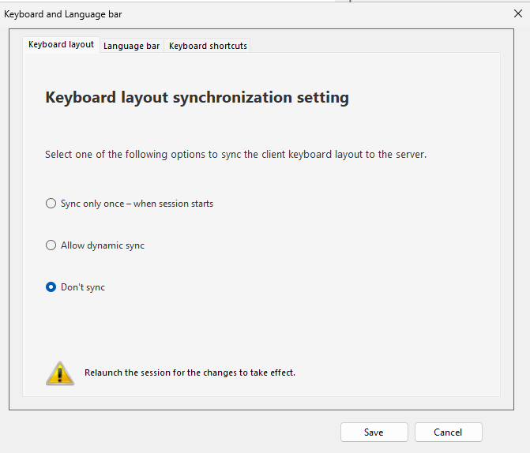The height and width of the screenshot is (453, 530).
Task: Choose the 'Don't sync' radio button
Action: [x=51, y=287]
